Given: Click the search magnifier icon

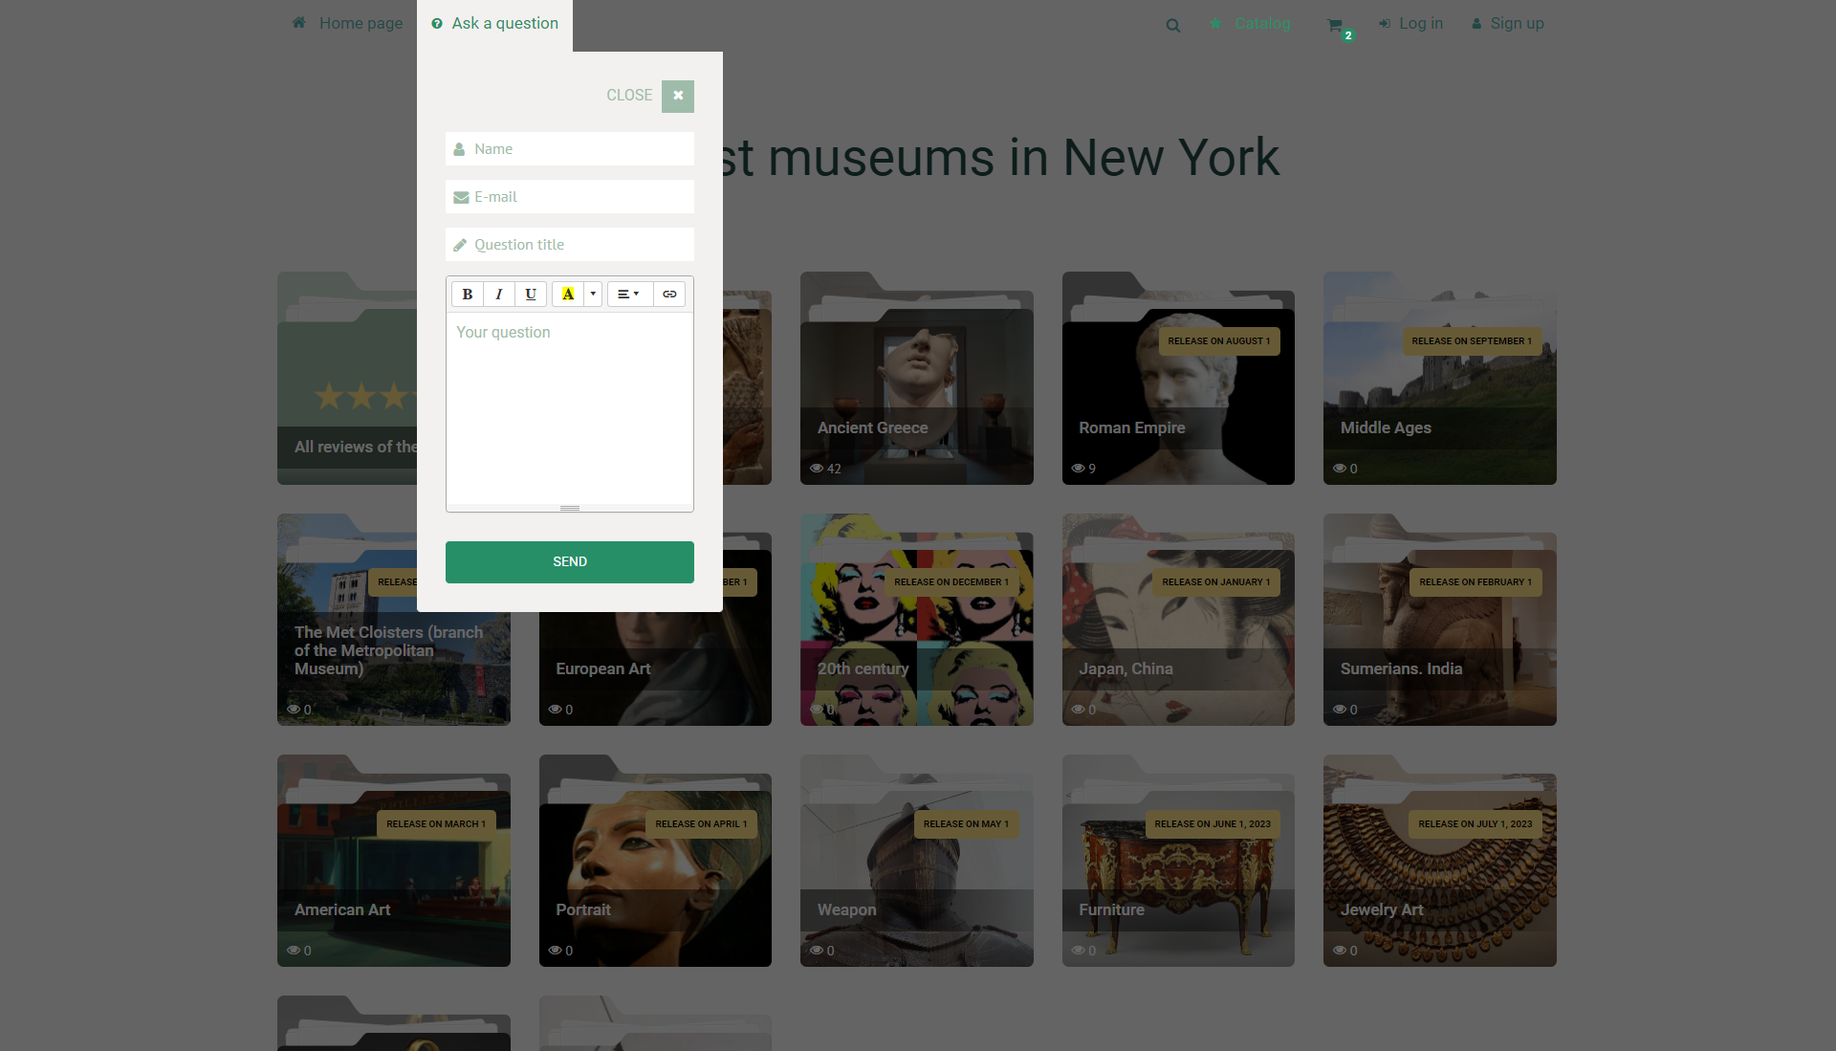Looking at the screenshot, I should (x=1173, y=26).
